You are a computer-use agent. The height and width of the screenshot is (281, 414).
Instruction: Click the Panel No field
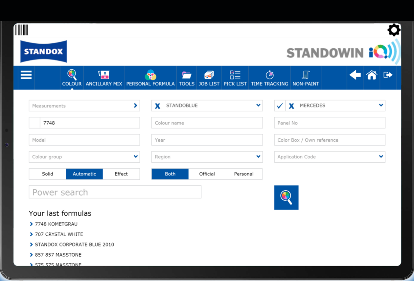coord(330,123)
